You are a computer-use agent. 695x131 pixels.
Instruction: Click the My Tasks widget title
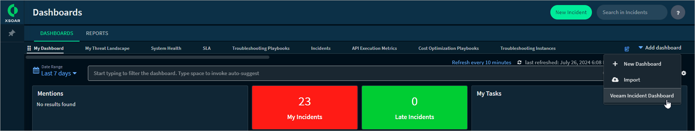489,93
